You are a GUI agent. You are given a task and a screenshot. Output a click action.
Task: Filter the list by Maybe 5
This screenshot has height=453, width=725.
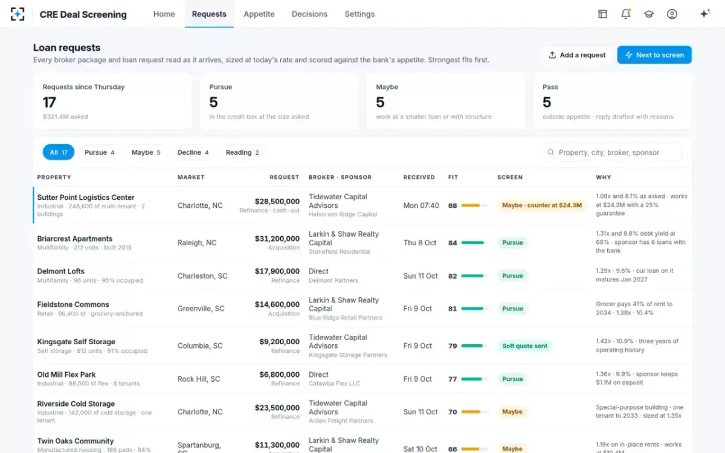(146, 152)
